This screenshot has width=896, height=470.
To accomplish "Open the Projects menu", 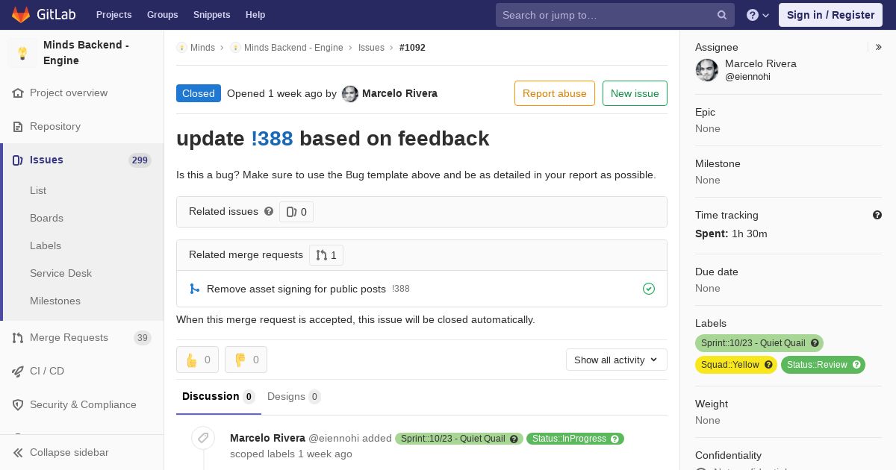I will (113, 15).
